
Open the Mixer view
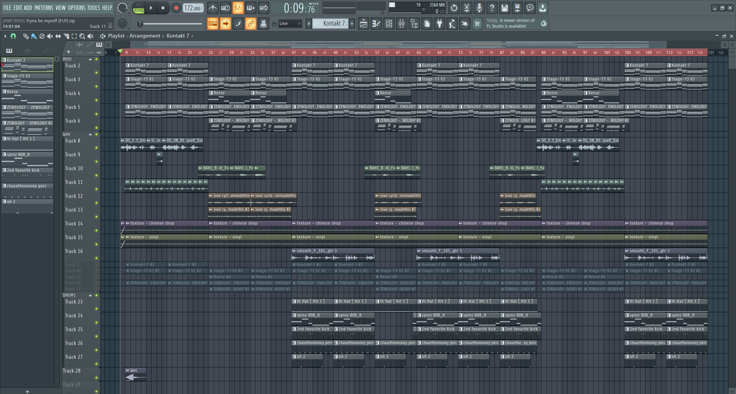402,24
